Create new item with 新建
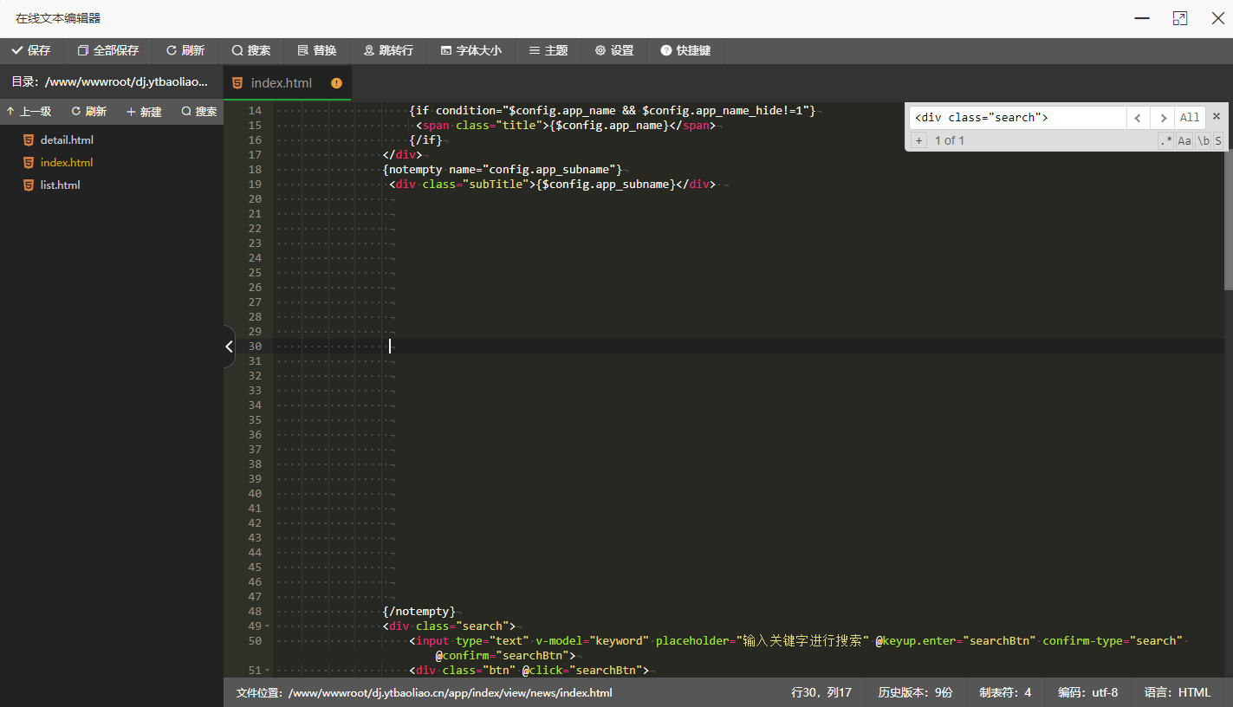Viewport: 1233px width, 707px height. click(x=144, y=111)
